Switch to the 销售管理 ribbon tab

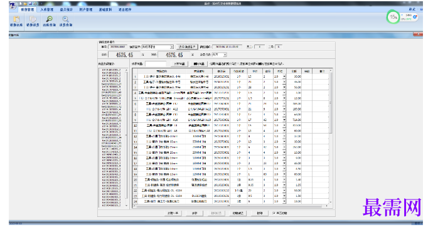[x=27, y=9]
